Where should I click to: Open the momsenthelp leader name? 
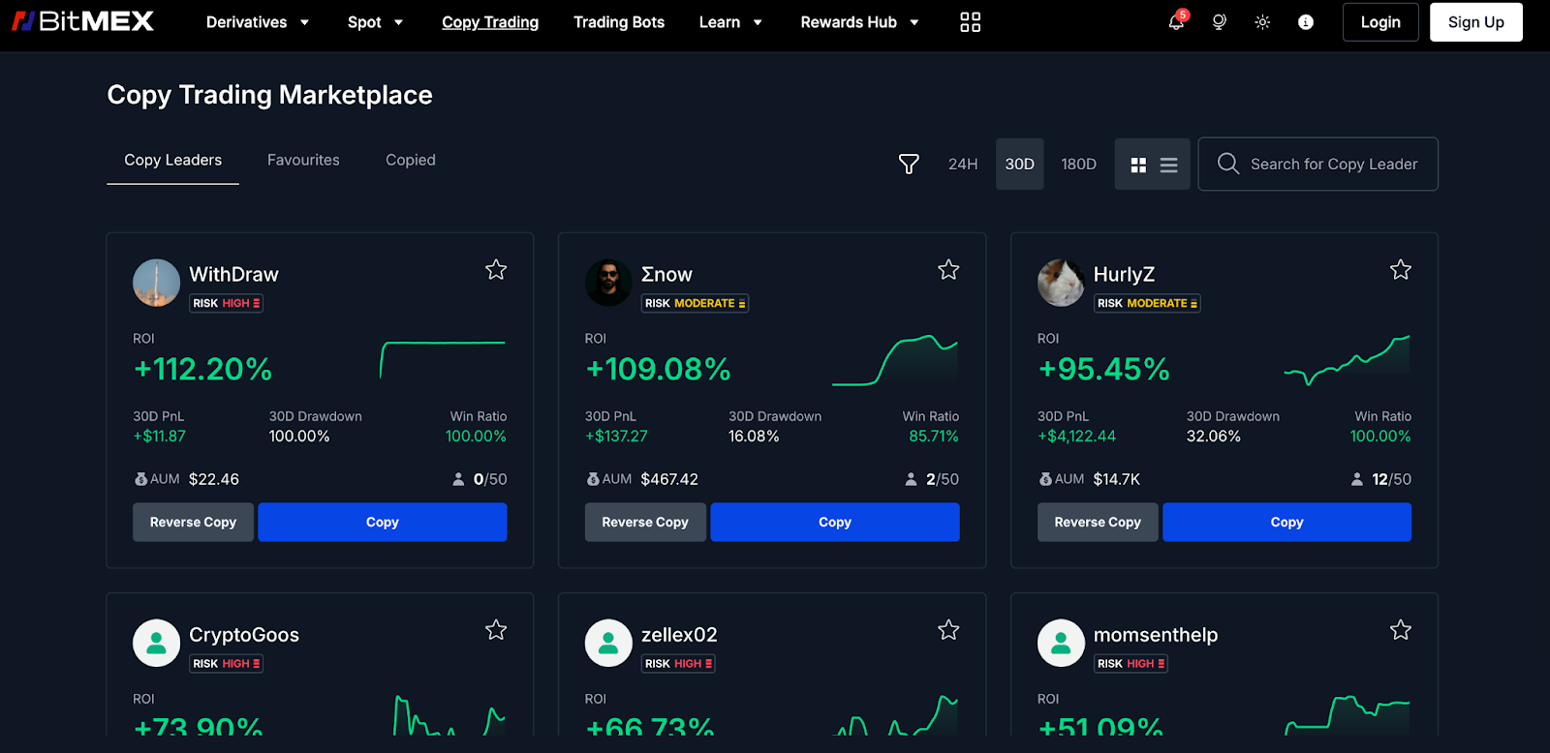1156,635
